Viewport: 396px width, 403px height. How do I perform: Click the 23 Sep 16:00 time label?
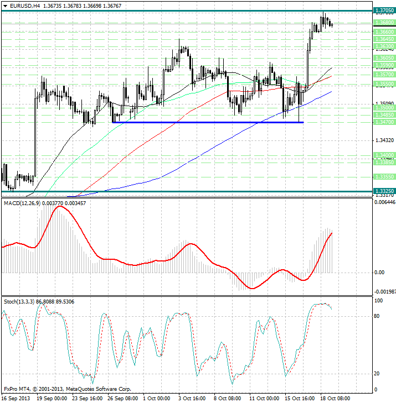pos(88,399)
